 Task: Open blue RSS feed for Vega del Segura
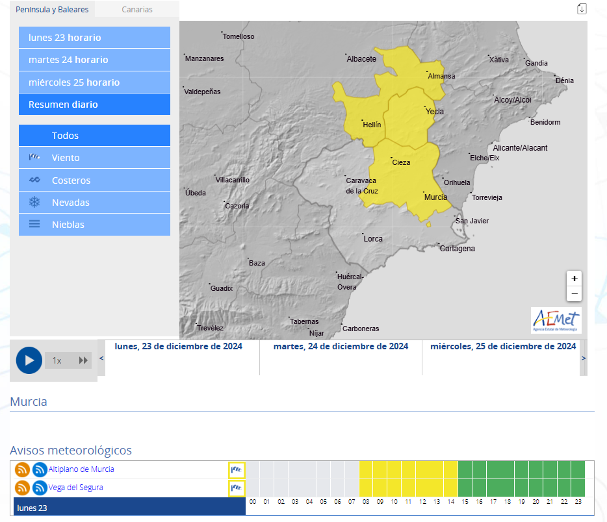[x=40, y=488]
